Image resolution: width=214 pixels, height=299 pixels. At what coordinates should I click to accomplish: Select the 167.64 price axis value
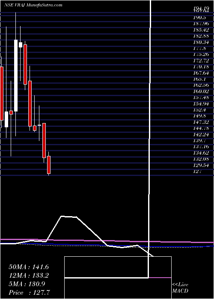201,73
